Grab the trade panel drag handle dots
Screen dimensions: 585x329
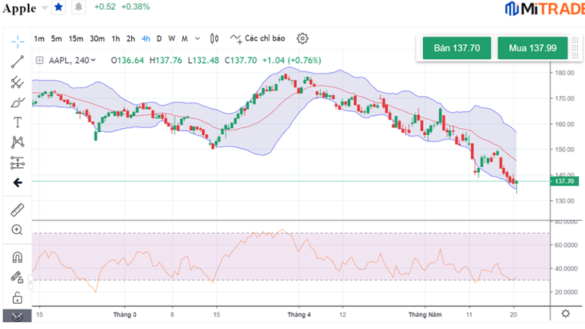[575, 48]
